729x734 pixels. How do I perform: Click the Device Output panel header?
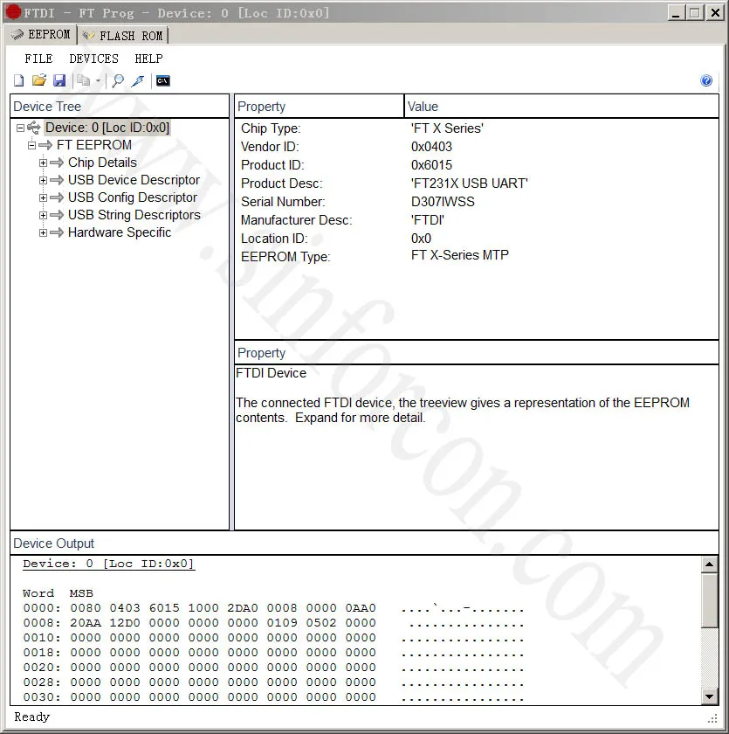point(364,543)
